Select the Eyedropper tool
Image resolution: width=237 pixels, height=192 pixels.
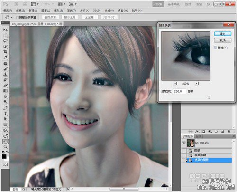tap(5, 57)
